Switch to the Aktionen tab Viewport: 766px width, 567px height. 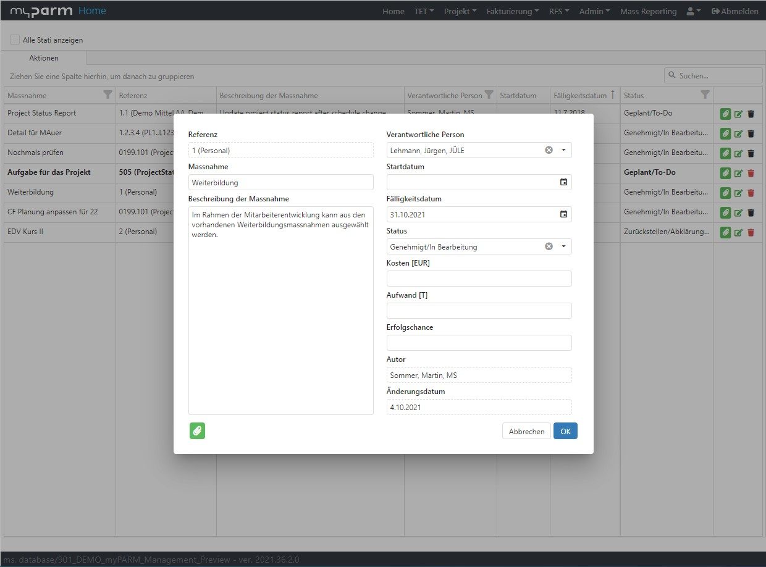[44, 58]
